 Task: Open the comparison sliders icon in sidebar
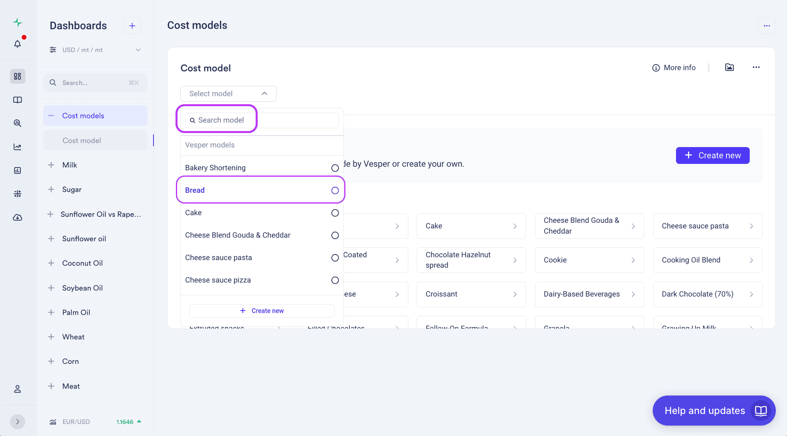18,194
